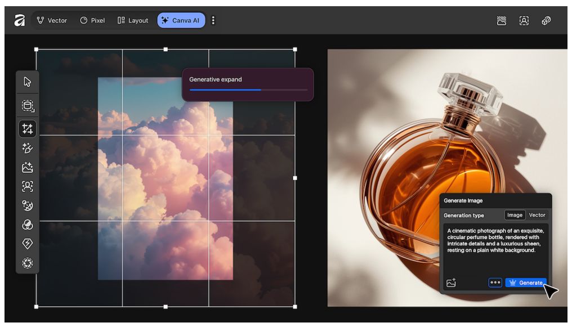Click the add reference image icon
The image size is (572, 327).
coord(451,283)
